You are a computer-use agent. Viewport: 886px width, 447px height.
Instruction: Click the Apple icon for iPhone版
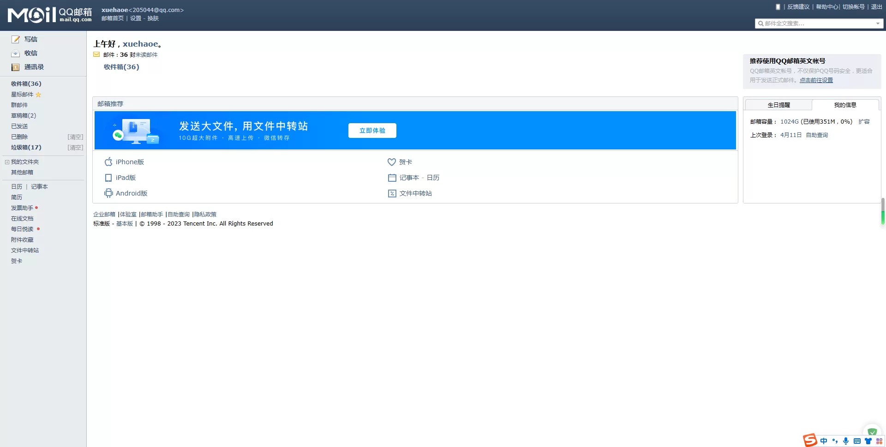[108, 162]
